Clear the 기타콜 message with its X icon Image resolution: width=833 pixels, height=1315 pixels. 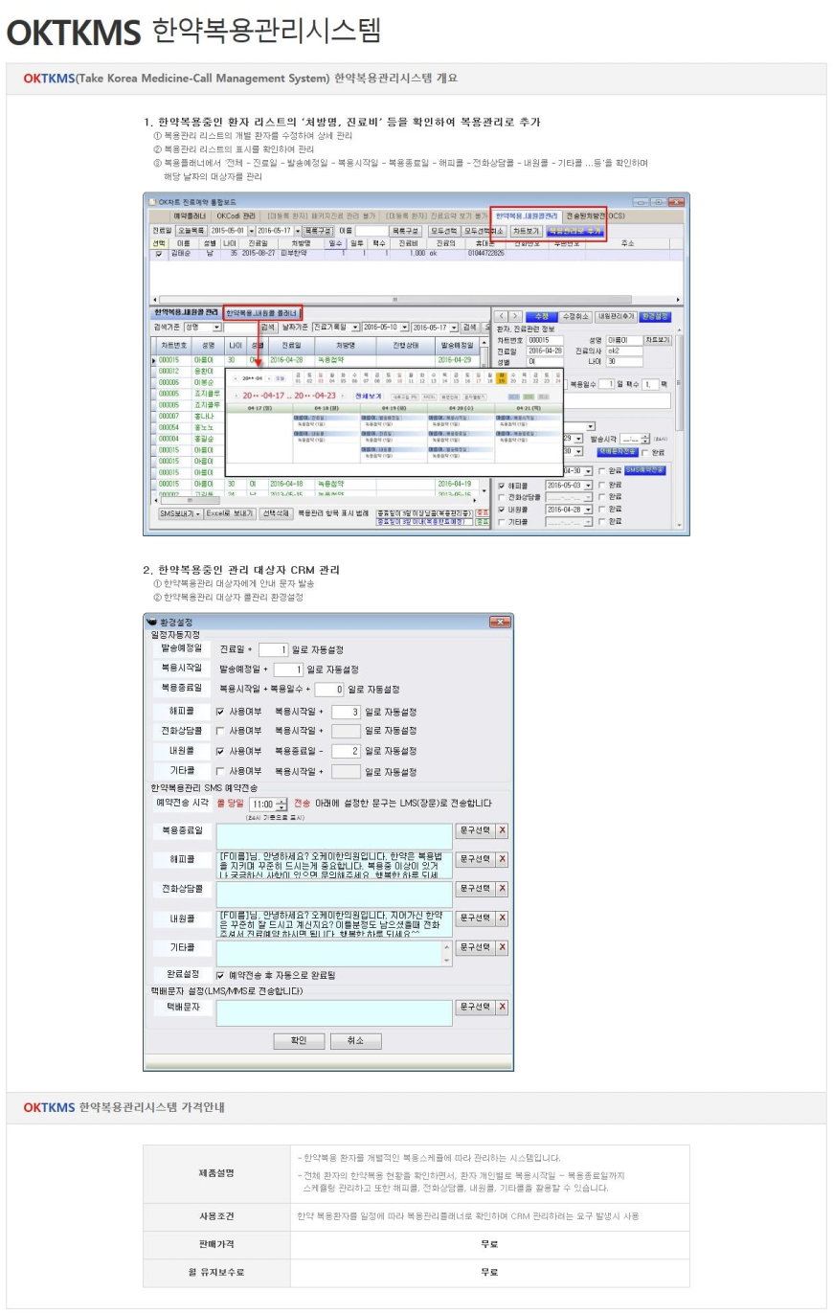(503, 947)
